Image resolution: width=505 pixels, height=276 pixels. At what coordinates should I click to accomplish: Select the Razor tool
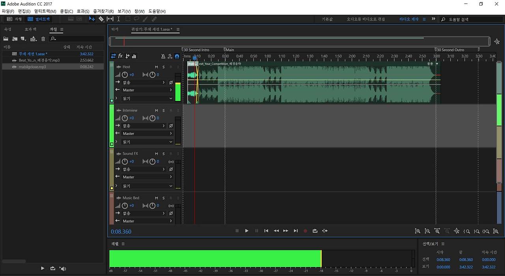pos(101,19)
